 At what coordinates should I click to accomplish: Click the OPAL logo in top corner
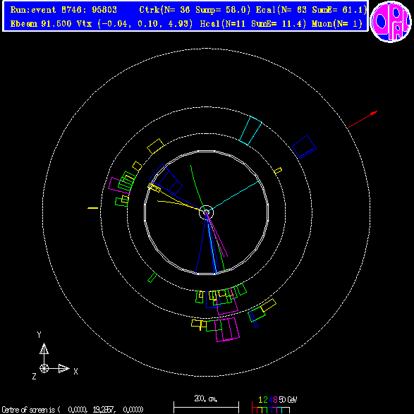391,21
